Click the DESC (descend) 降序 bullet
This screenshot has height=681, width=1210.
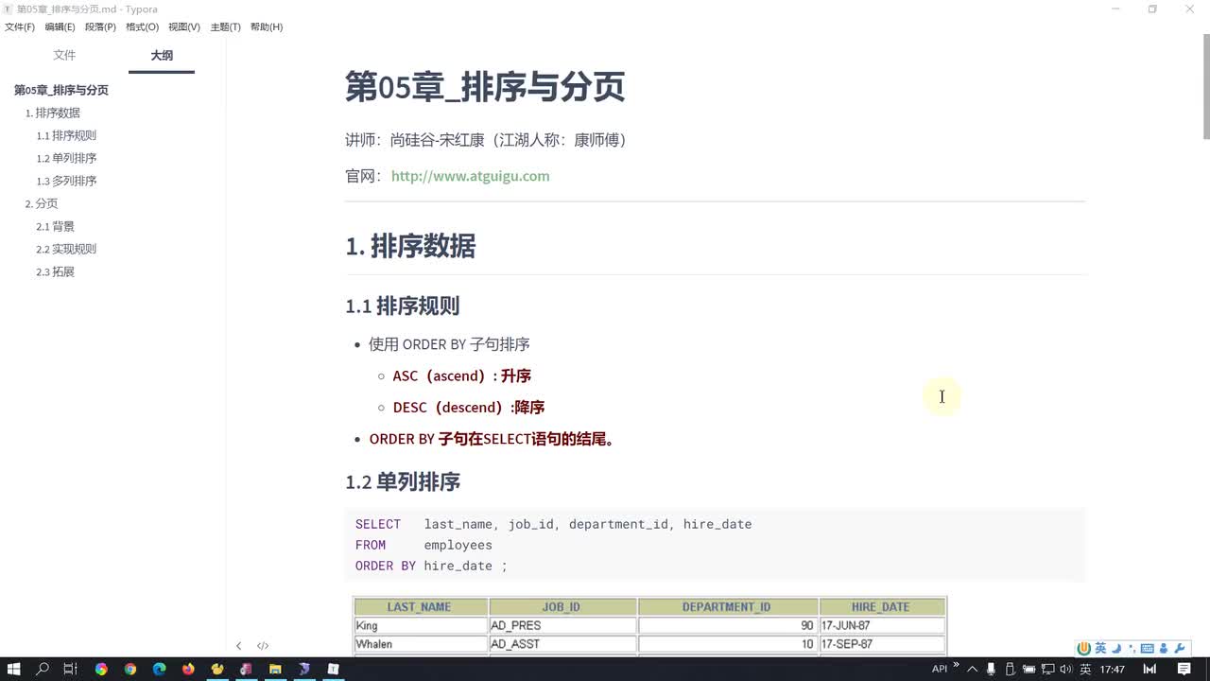(x=469, y=407)
